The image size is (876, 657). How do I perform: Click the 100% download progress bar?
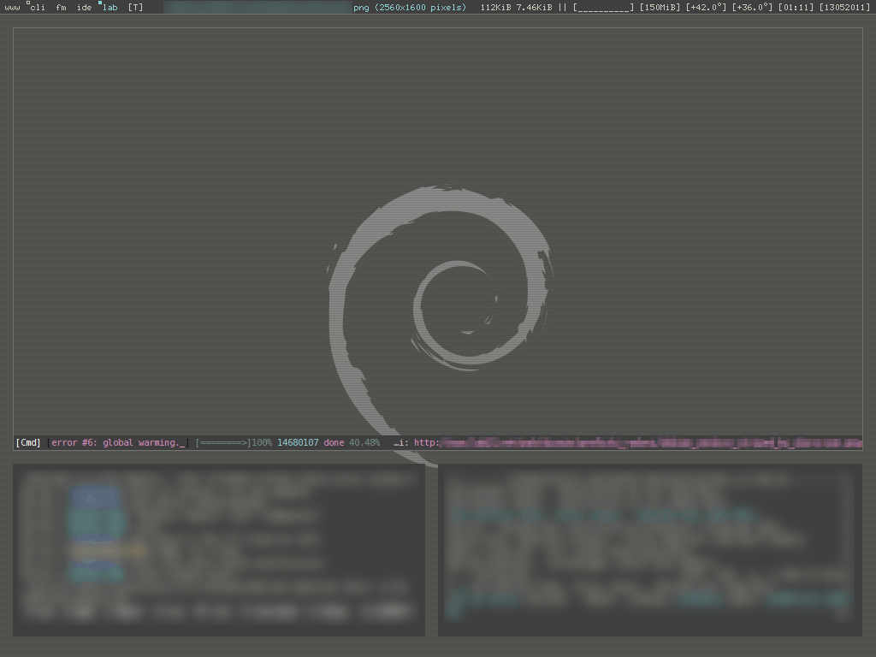click(231, 442)
